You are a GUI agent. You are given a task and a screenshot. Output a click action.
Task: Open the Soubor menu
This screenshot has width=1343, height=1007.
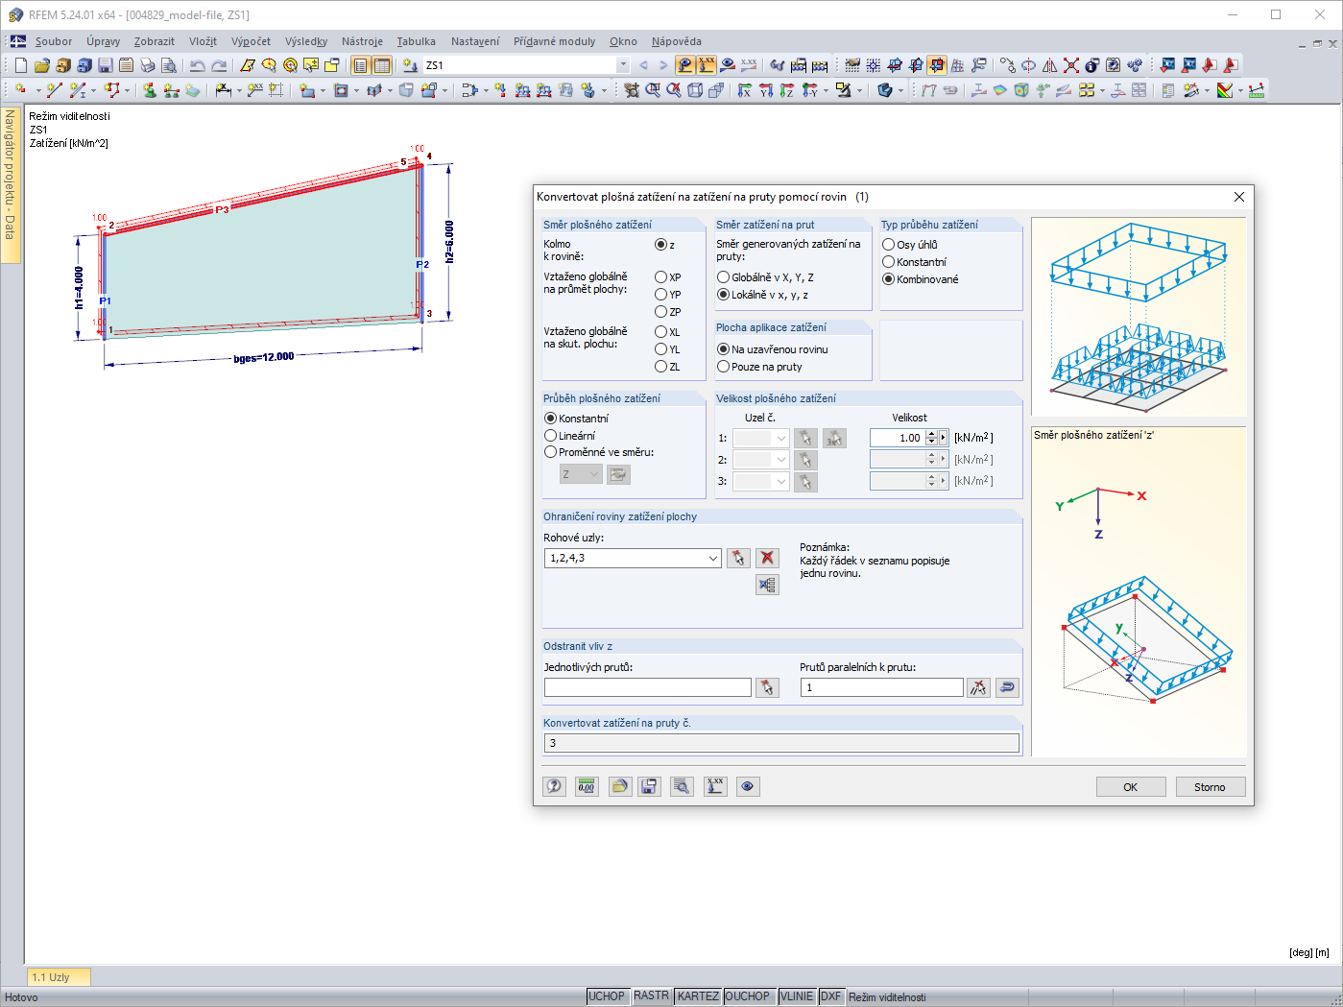pyautogui.click(x=54, y=41)
